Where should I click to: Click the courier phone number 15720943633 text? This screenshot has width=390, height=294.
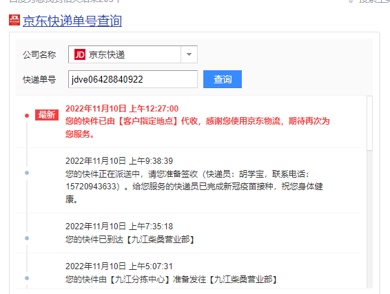[x=91, y=187]
